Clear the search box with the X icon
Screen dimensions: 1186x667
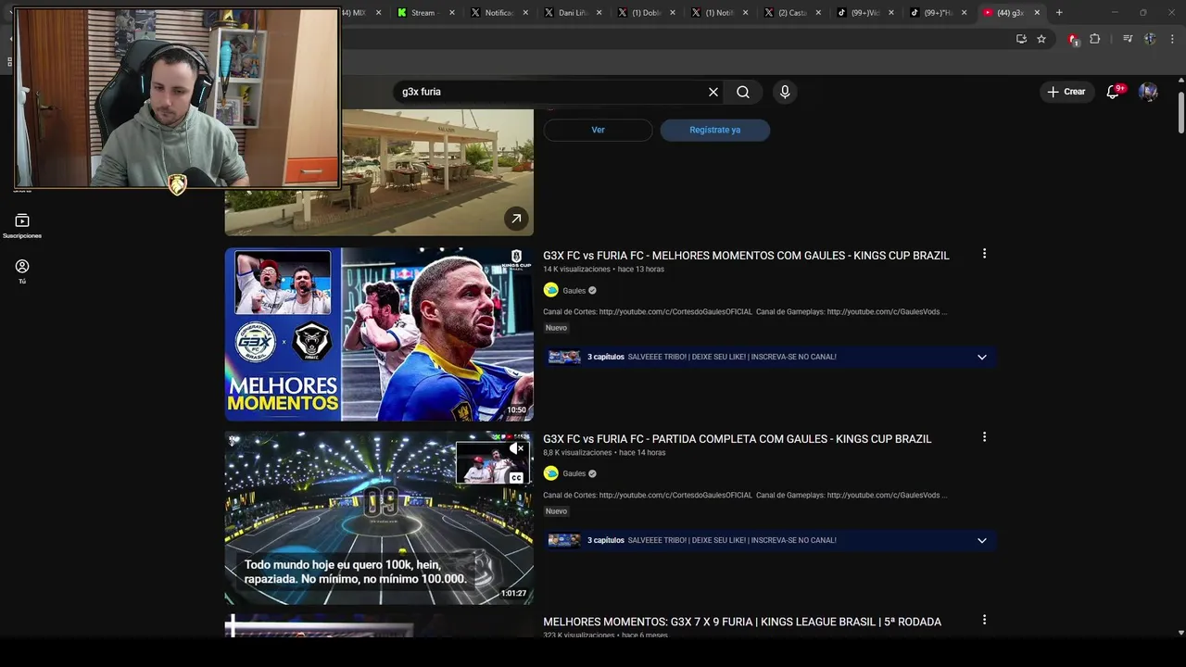tap(713, 92)
